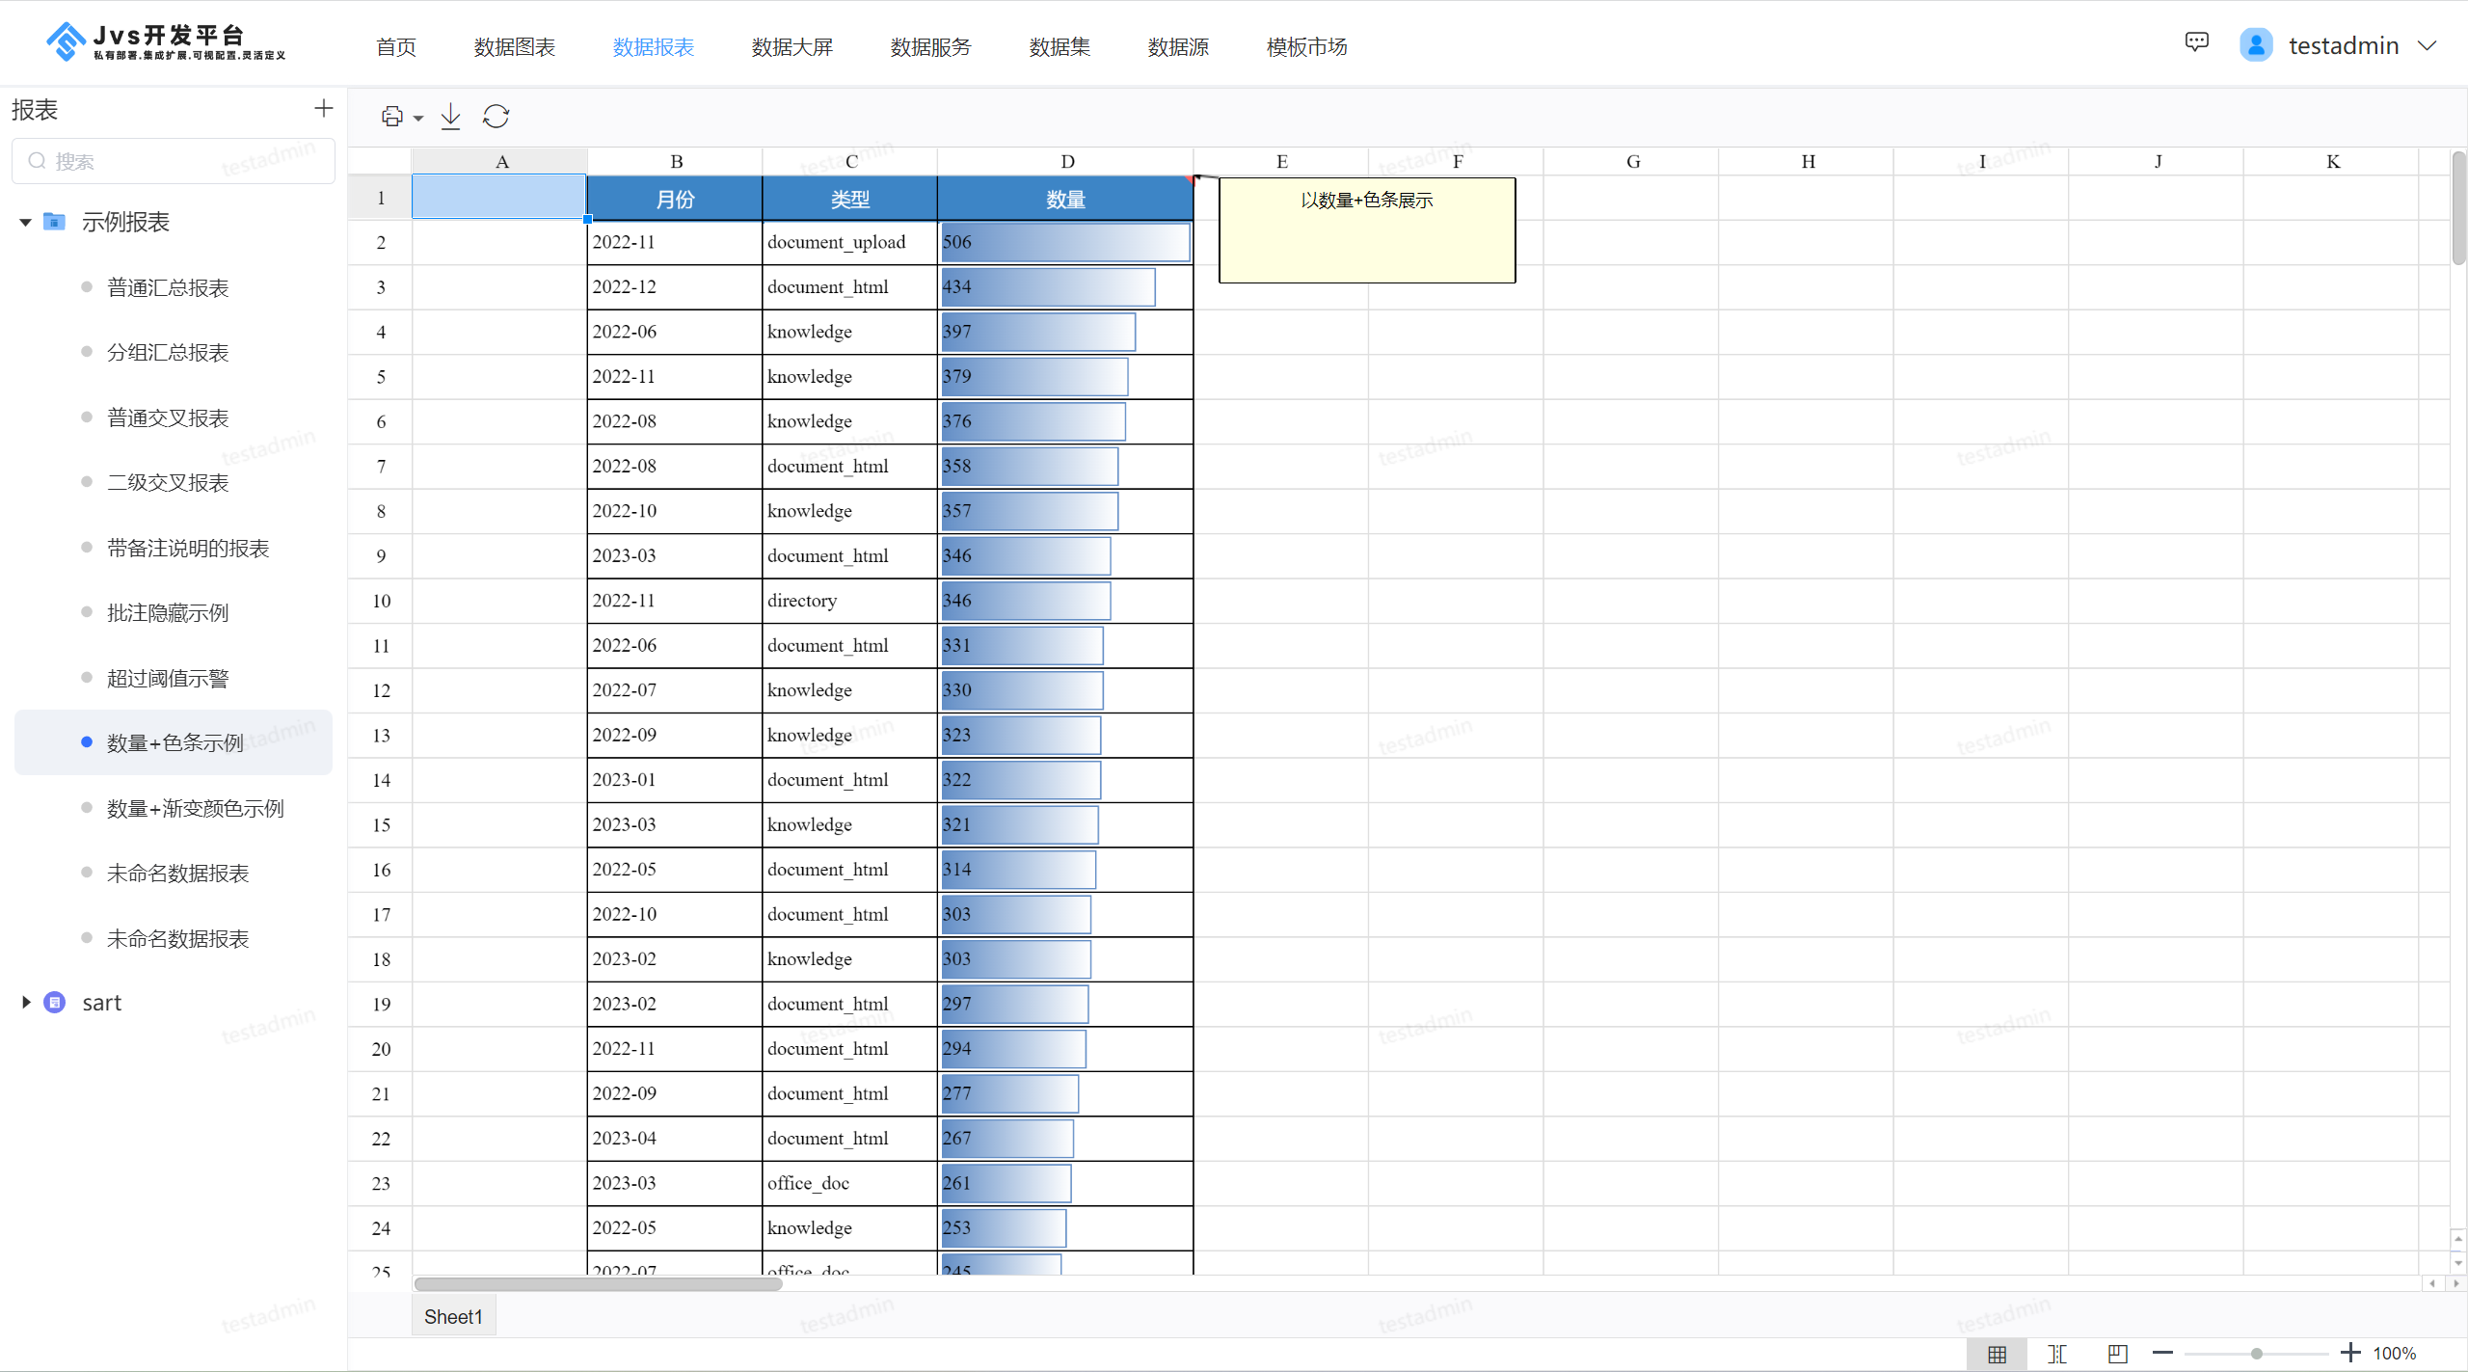Click the search magnifier in the report sidebar
The height and width of the screenshot is (1372, 2468).
(38, 161)
